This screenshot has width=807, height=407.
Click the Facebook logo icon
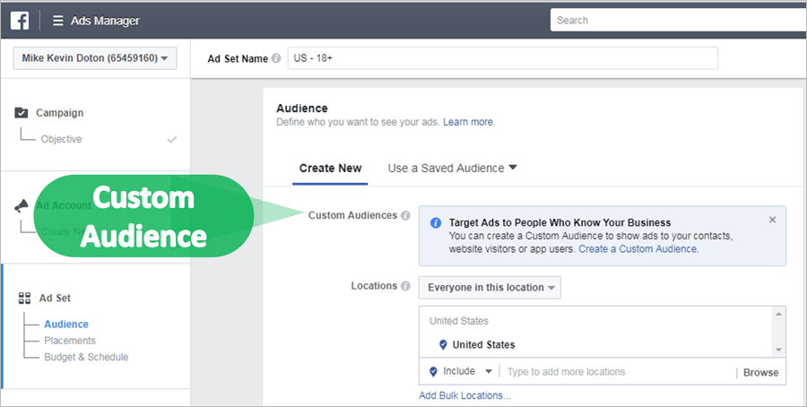pos(20,21)
